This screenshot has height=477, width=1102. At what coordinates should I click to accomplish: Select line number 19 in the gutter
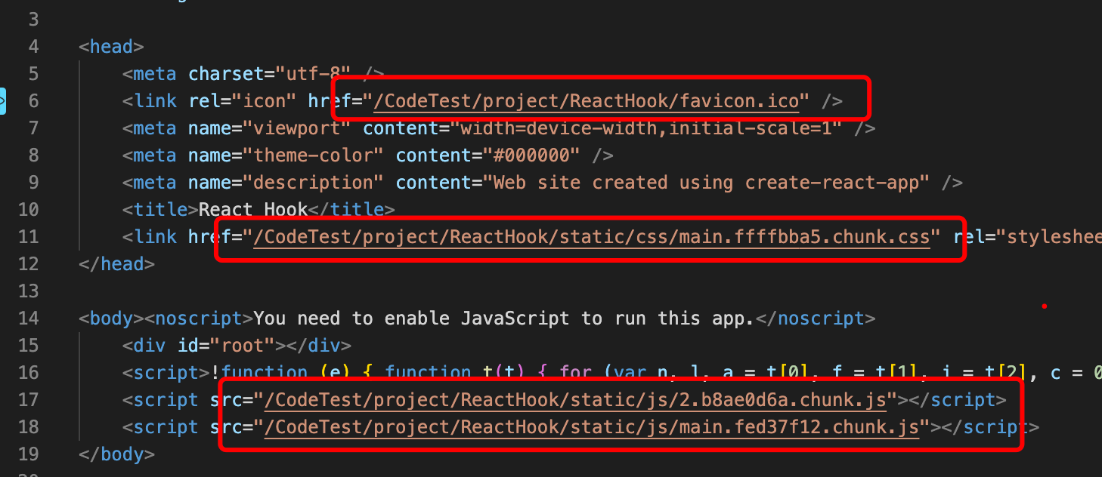tap(29, 454)
